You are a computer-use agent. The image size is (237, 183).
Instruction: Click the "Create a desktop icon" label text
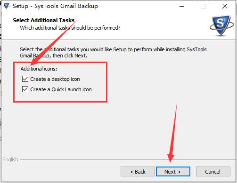(x=55, y=79)
